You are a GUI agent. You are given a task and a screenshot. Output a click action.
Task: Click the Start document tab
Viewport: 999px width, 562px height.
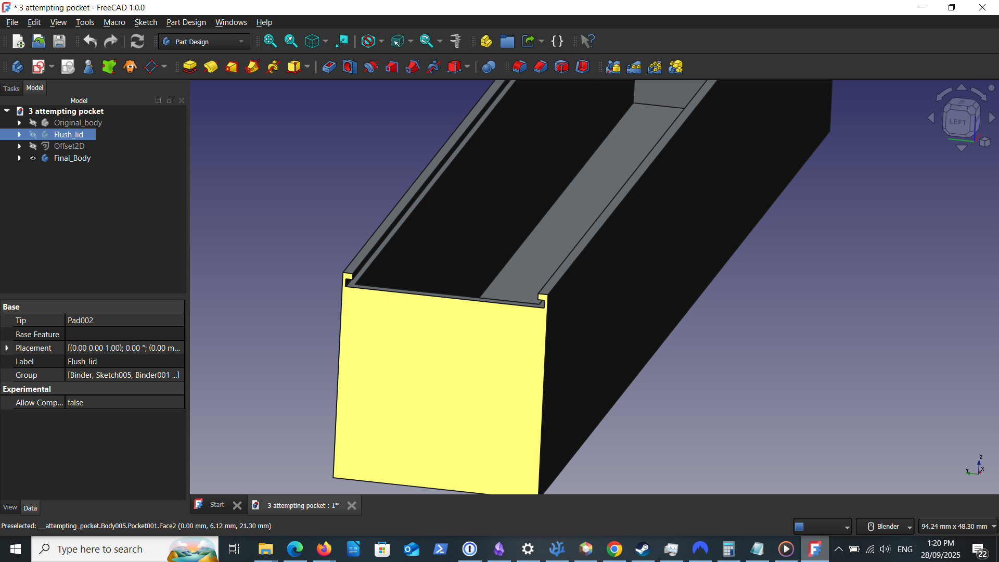pos(216,505)
